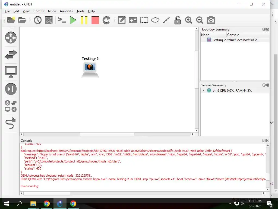Viewport: 278px width, 209px height.
Task: Switch to GNS3 taskbar icon
Action: click(60, 204)
